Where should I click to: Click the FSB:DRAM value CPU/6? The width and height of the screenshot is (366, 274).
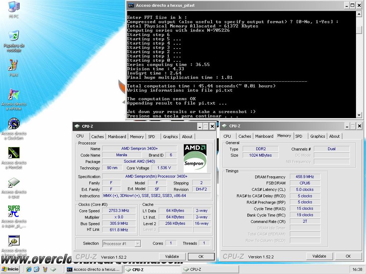305,183
